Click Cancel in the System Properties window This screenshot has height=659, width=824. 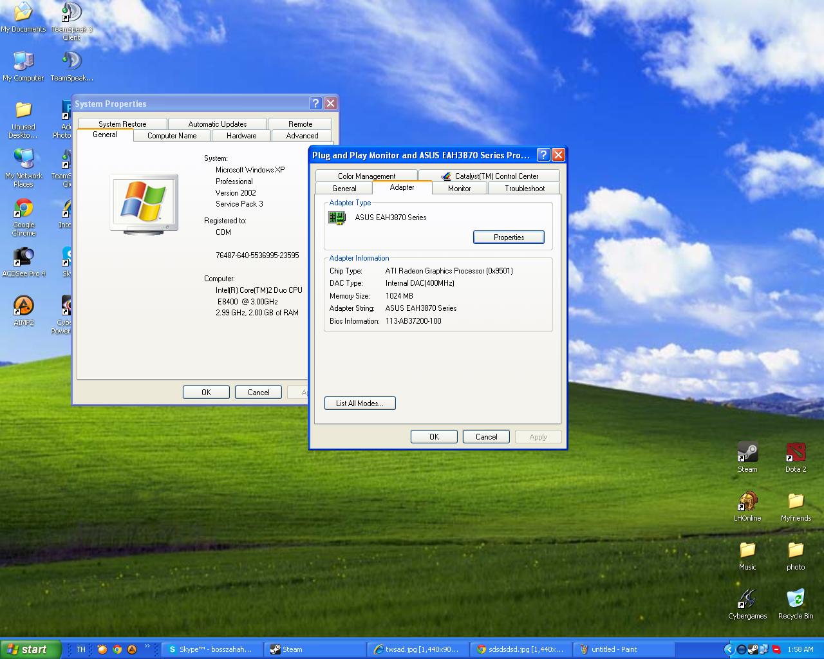pyautogui.click(x=259, y=392)
